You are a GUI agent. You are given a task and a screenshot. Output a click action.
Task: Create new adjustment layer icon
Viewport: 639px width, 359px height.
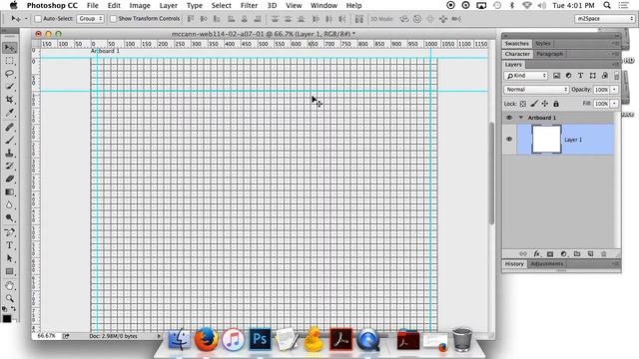tap(563, 254)
